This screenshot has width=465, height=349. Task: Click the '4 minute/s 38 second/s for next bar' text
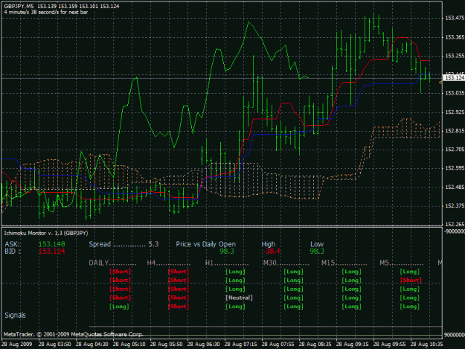tap(46, 12)
